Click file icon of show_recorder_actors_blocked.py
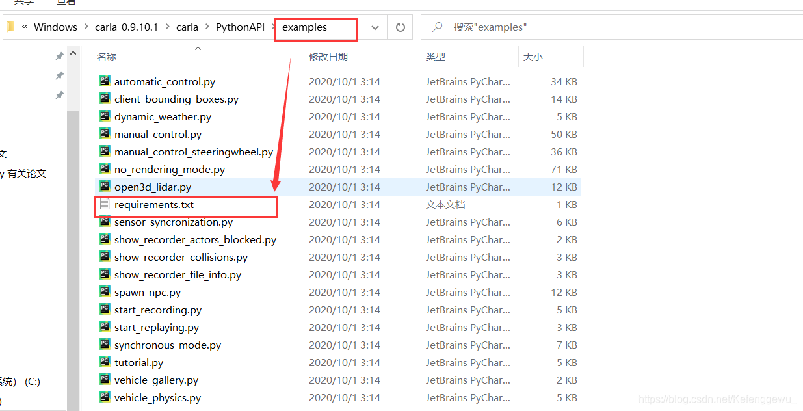The image size is (803, 411). coord(105,239)
